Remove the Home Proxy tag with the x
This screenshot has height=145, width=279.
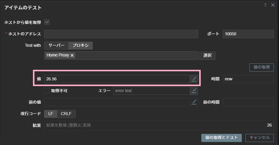click(72, 56)
